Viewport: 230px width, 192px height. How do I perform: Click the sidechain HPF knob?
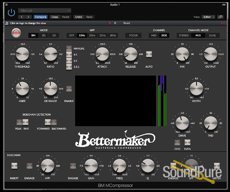point(47,166)
